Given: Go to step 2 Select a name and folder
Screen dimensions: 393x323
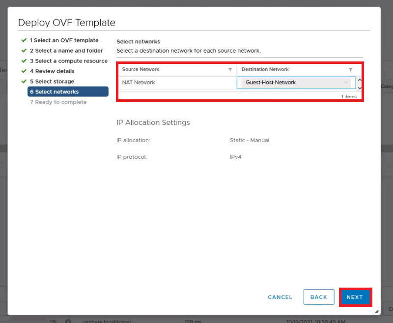Looking at the screenshot, I should tap(66, 51).
